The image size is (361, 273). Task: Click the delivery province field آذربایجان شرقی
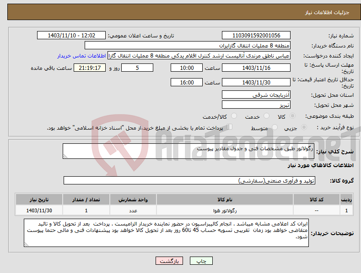[256, 94]
